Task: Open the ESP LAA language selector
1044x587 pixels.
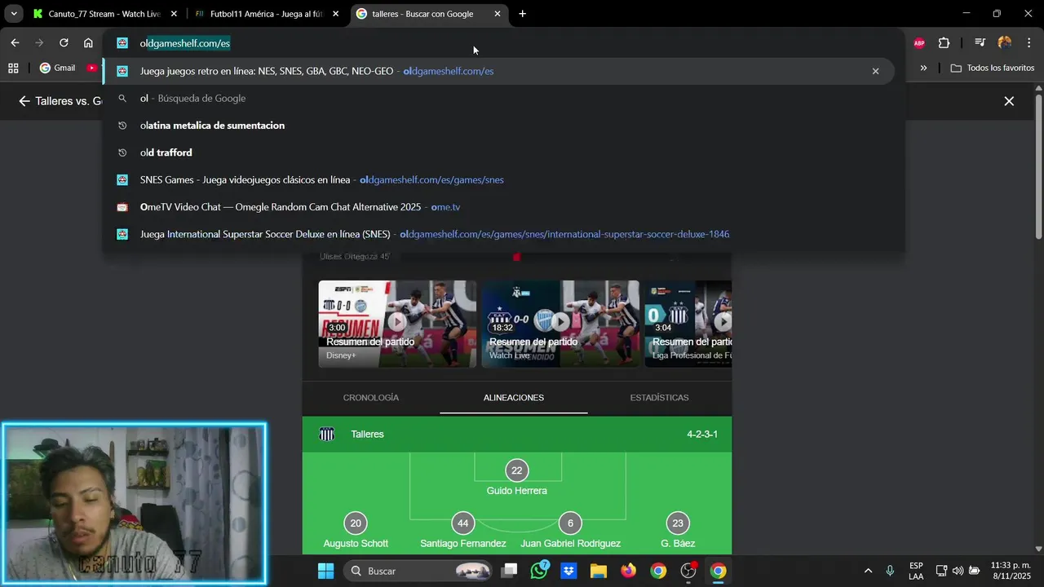Action: pos(916,571)
